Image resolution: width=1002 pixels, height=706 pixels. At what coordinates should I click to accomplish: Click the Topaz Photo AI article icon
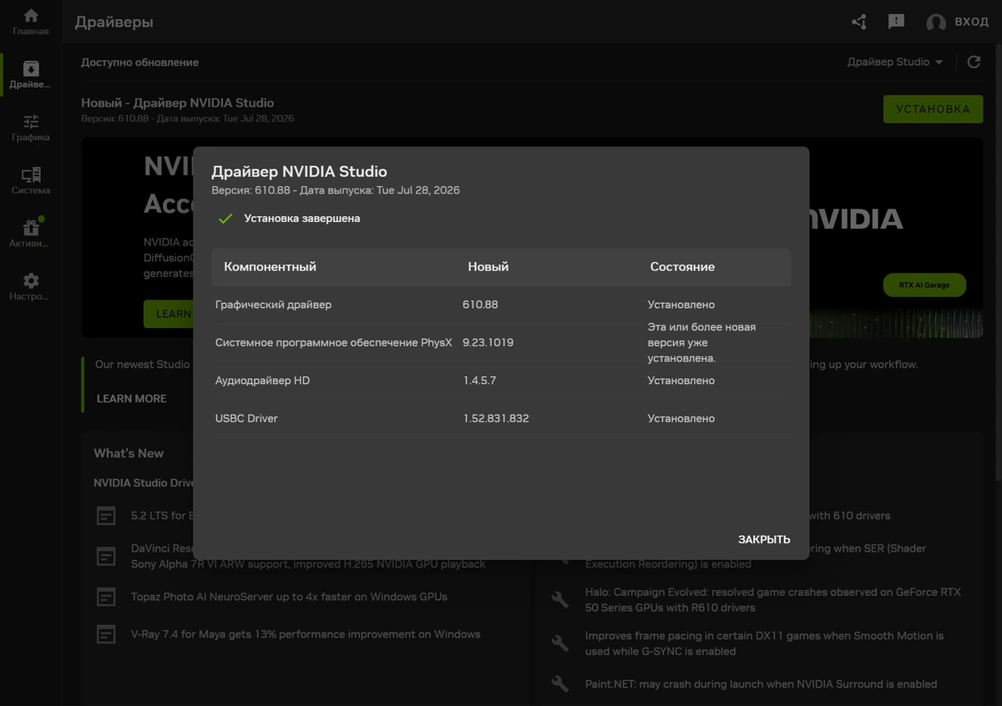click(x=106, y=598)
